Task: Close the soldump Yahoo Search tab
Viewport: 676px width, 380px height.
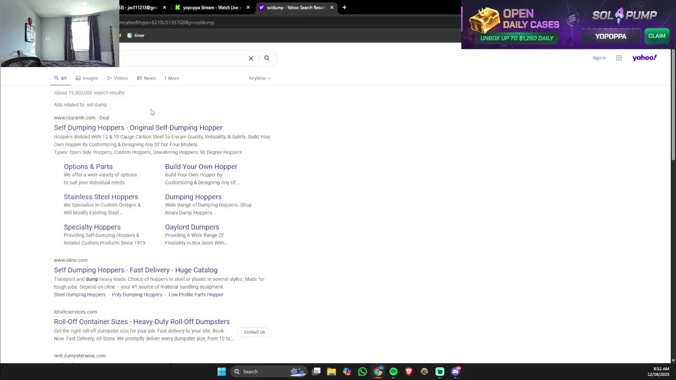Action: [332, 7]
